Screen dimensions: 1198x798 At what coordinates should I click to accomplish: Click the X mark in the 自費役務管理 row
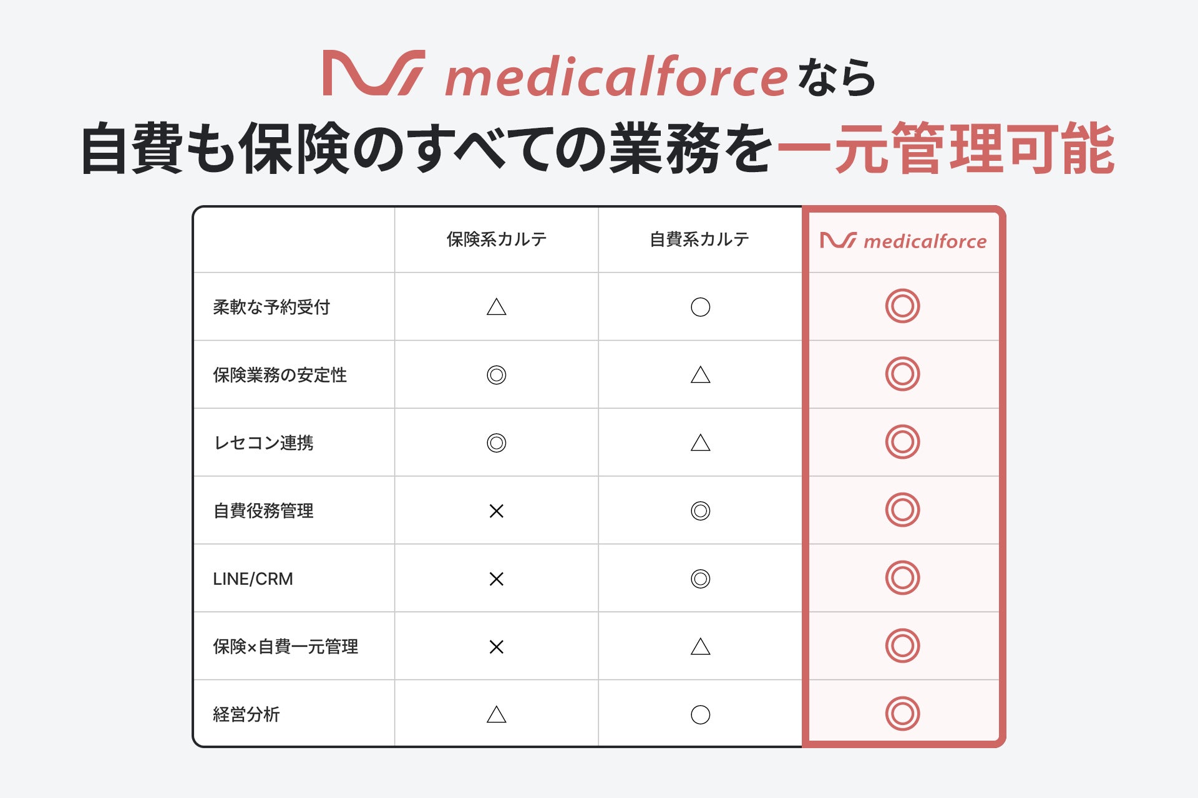pyautogui.click(x=496, y=511)
